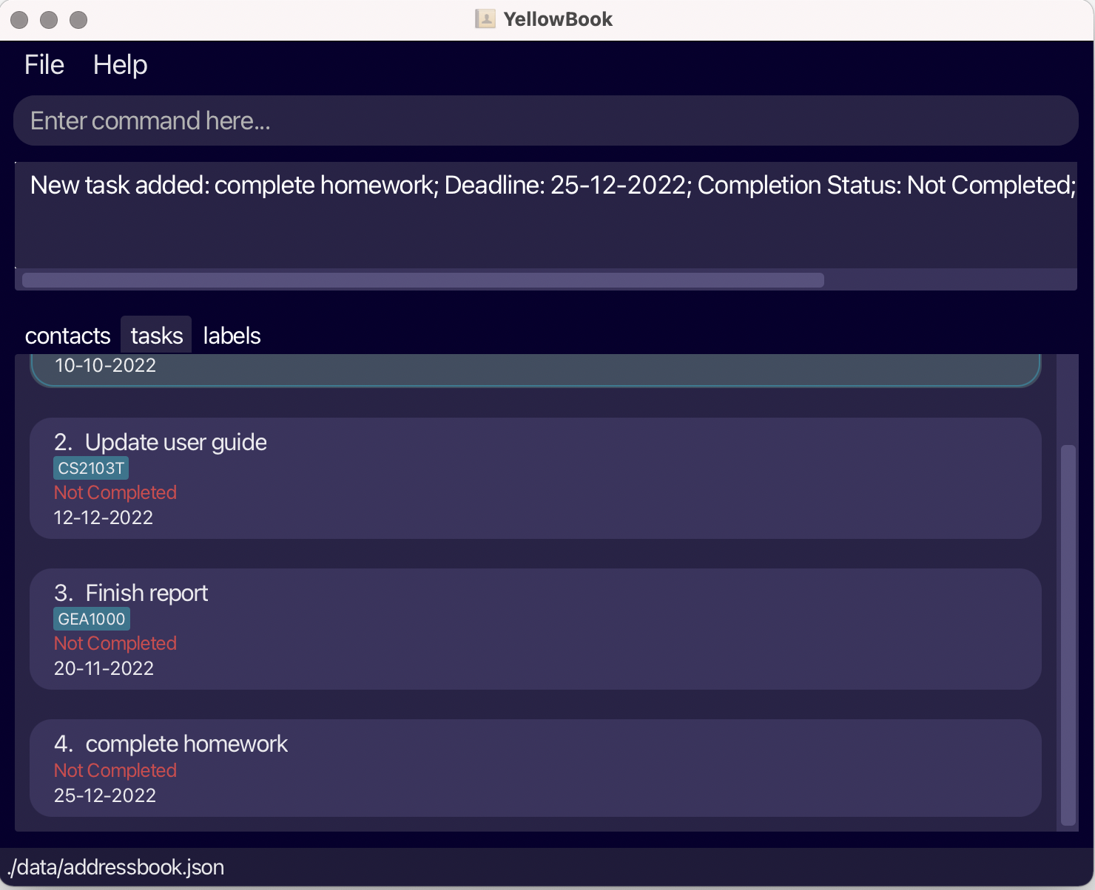Viewport: 1095px width, 890px height.
Task: Click the Enter command here input field
Action: click(x=546, y=120)
